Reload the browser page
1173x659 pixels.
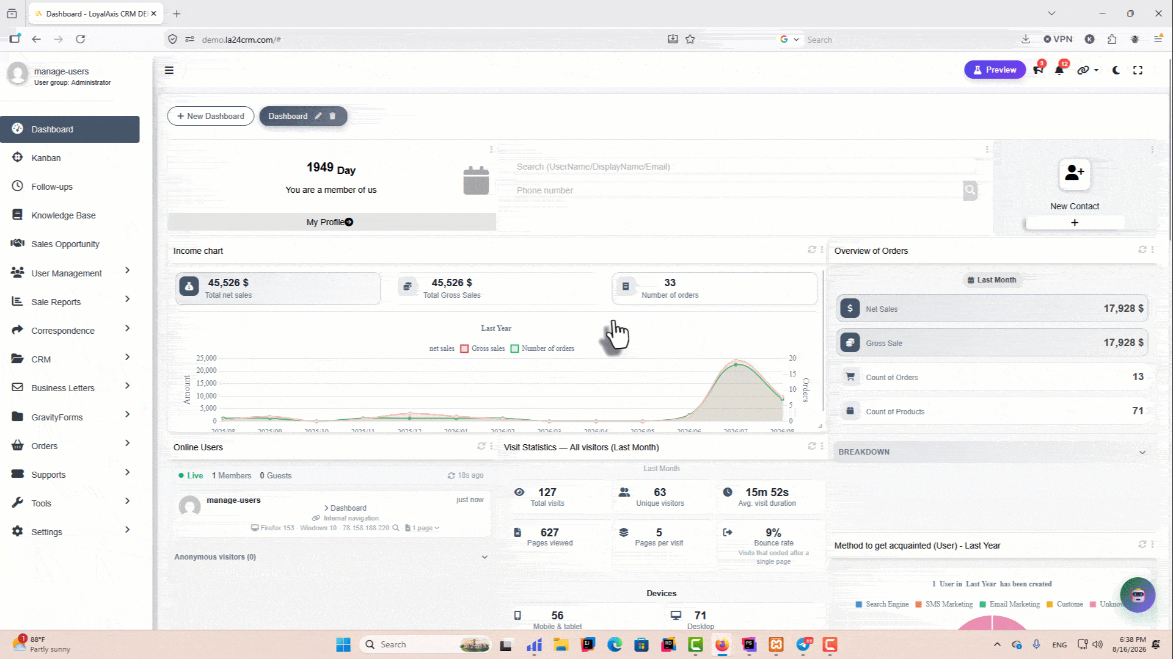coord(80,39)
